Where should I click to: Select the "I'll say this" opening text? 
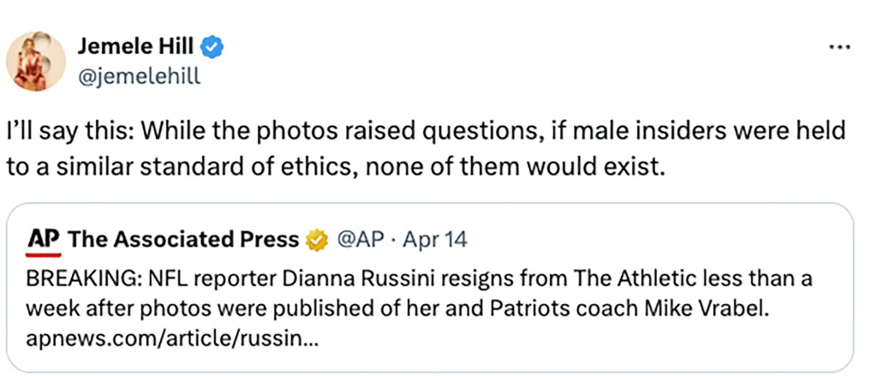click(x=64, y=132)
